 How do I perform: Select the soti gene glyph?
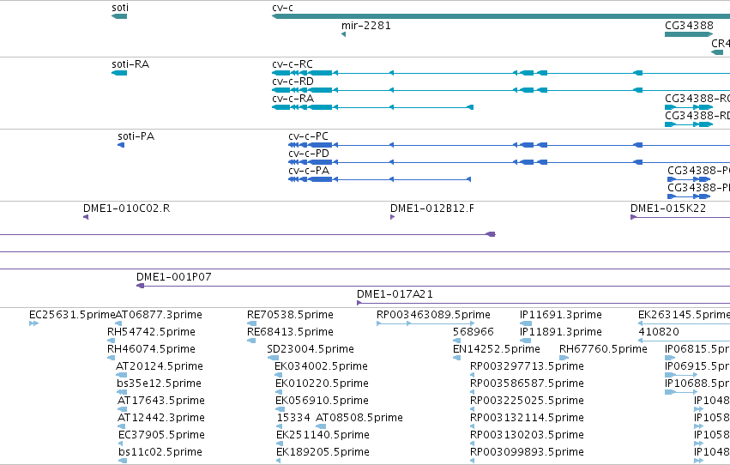119,16
